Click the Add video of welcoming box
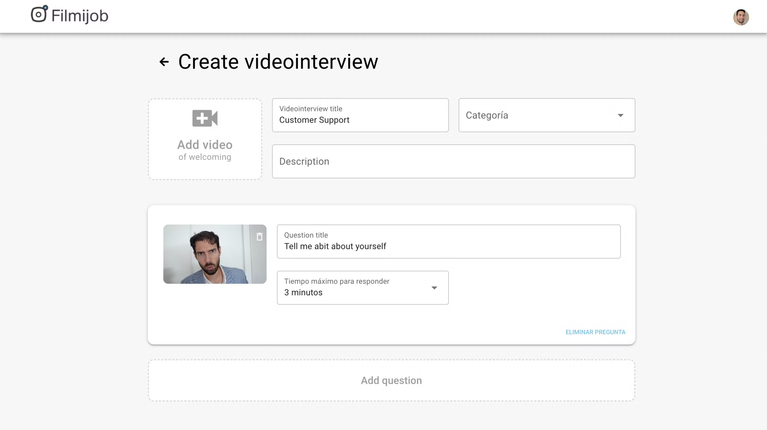 coord(204,139)
